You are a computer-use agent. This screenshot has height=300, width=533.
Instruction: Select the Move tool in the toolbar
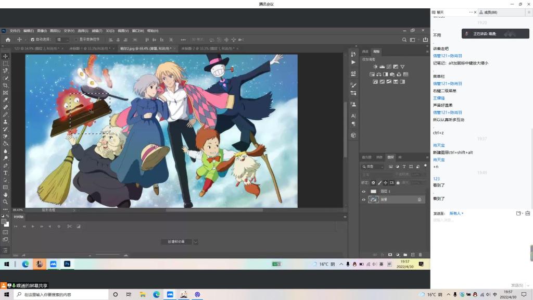[x=6, y=56]
